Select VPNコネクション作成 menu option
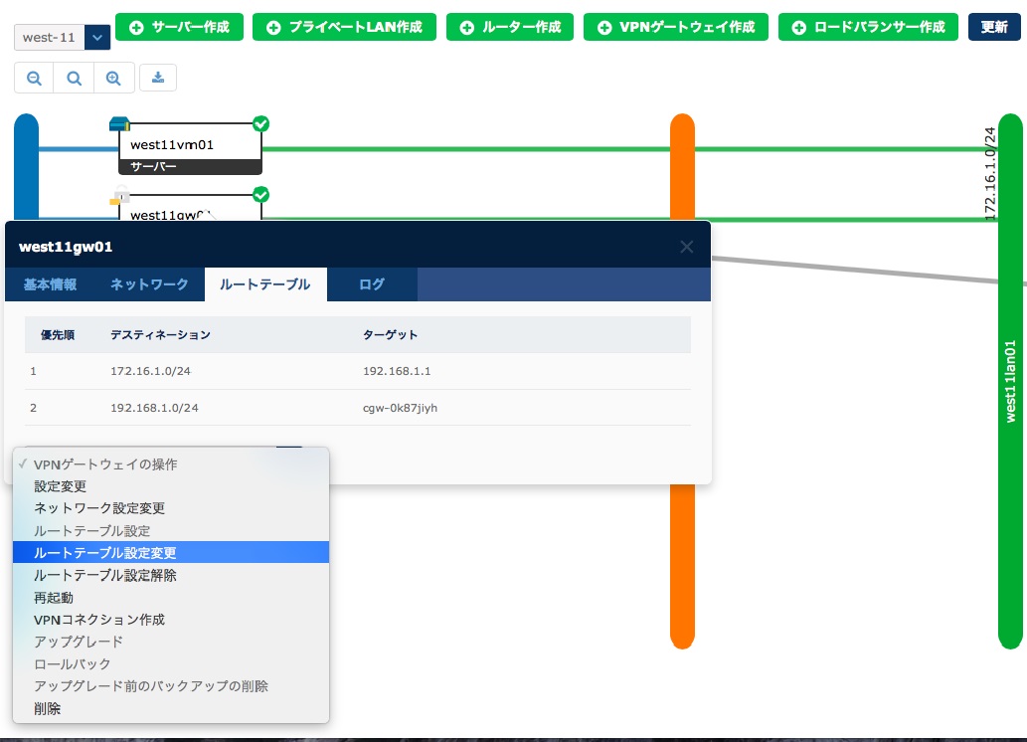Screen dimensions: 1027x742 [99, 620]
